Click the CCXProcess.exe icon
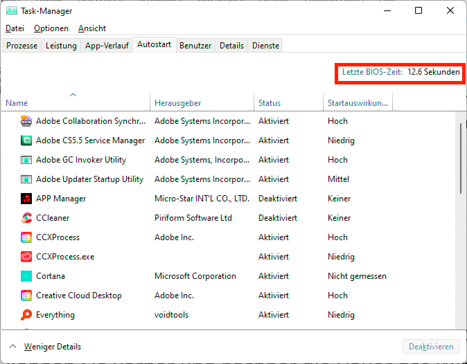 click(x=26, y=257)
